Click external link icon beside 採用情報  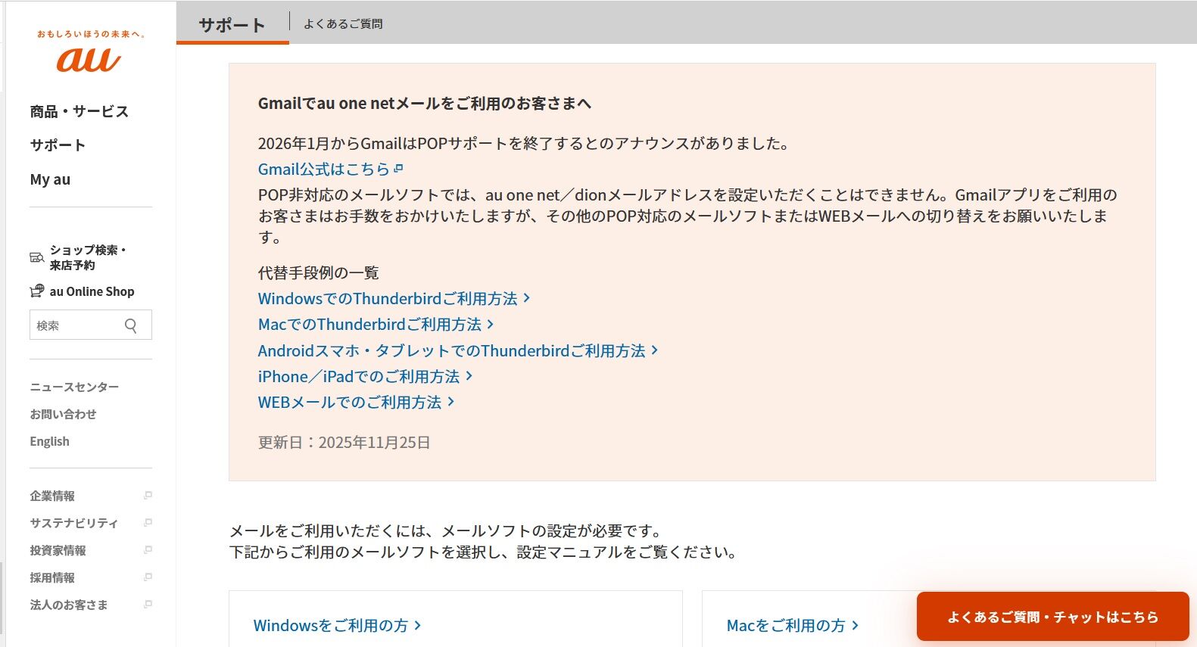[x=148, y=577]
